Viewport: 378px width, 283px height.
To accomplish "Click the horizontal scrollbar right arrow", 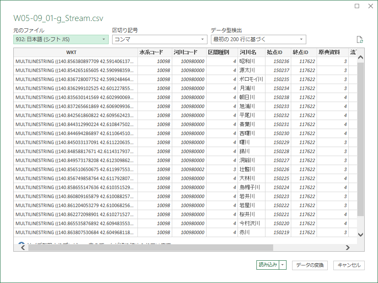I will tap(348, 248).
